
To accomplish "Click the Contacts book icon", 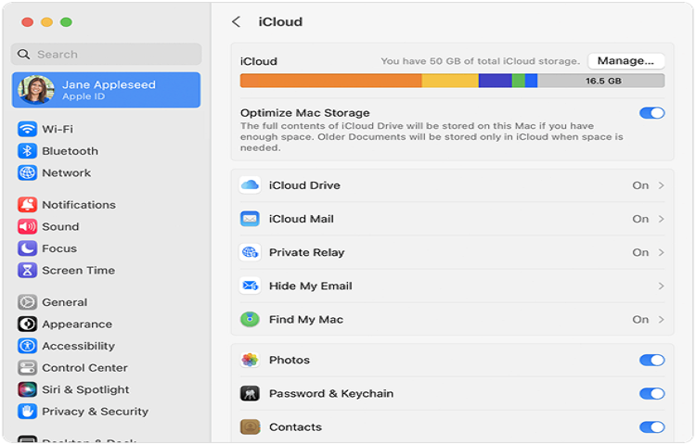I will [x=250, y=427].
